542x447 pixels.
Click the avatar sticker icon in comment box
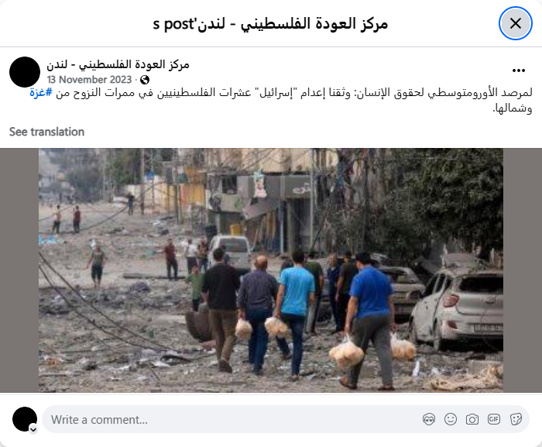429,419
